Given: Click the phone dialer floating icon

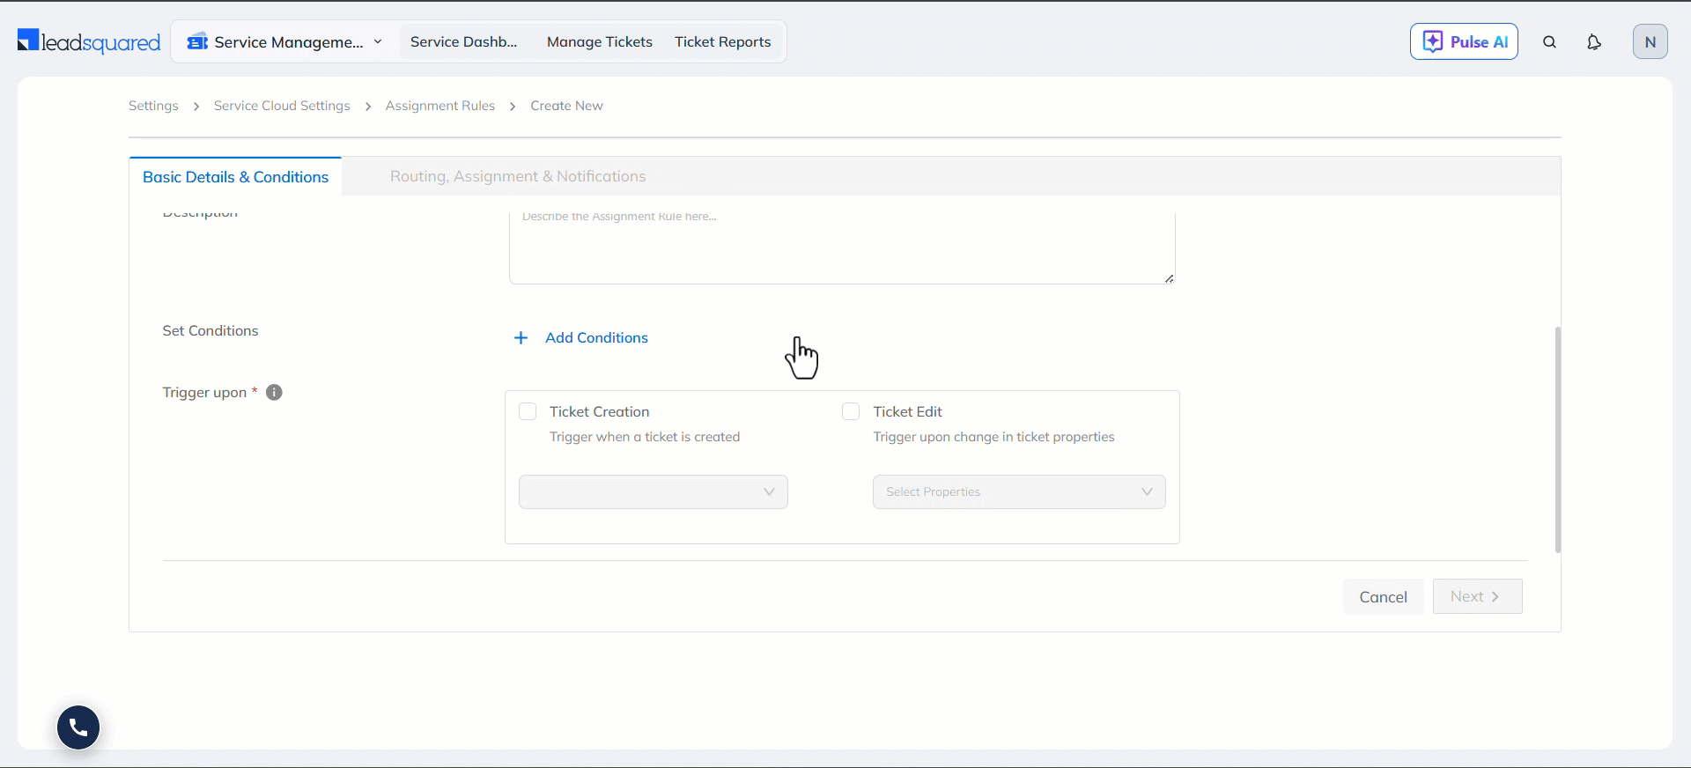Looking at the screenshot, I should [78, 727].
